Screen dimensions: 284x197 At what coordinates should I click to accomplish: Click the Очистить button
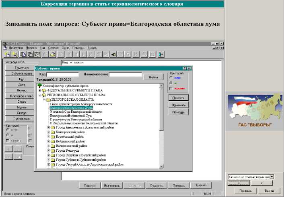click(x=156, y=186)
